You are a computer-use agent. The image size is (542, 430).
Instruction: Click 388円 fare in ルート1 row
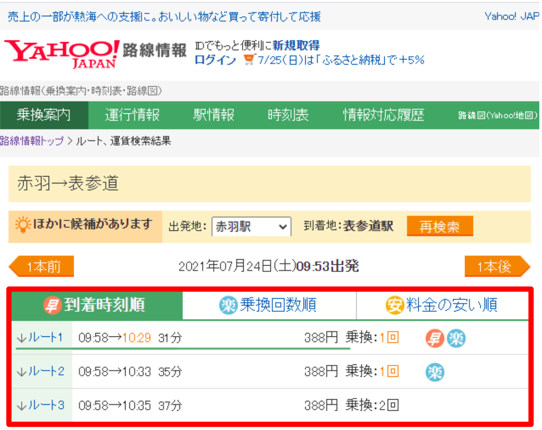click(321, 337)
